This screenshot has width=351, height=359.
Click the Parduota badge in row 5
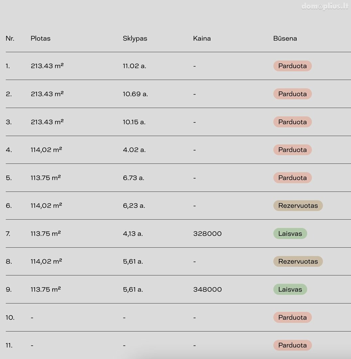click(x=292, y=178)
